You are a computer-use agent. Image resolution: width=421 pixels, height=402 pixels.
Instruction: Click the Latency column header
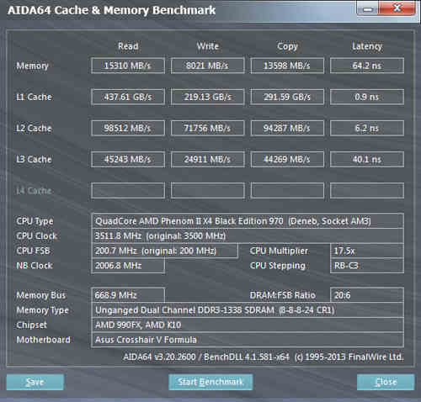click(x=367, y=46)
